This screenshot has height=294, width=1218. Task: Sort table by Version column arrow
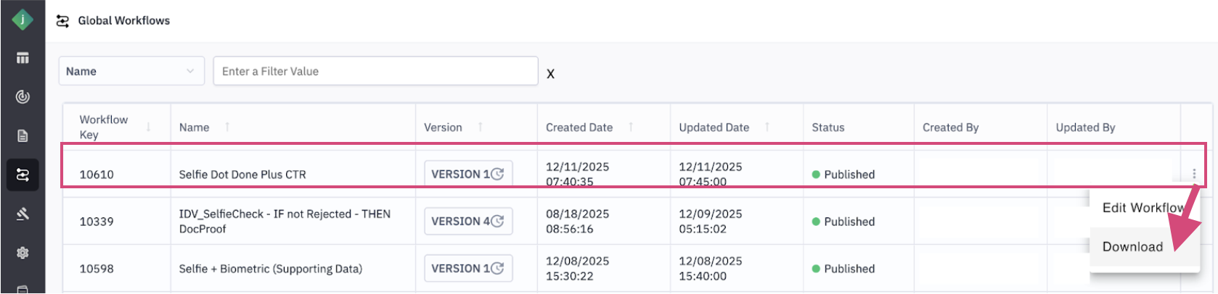tap(480, 127)
